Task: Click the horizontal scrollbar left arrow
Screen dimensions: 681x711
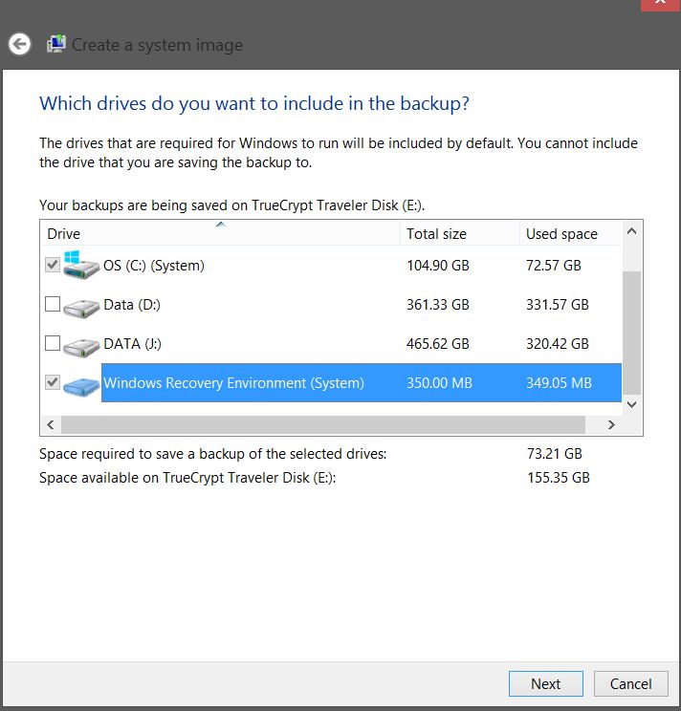Action: (51, 425)
